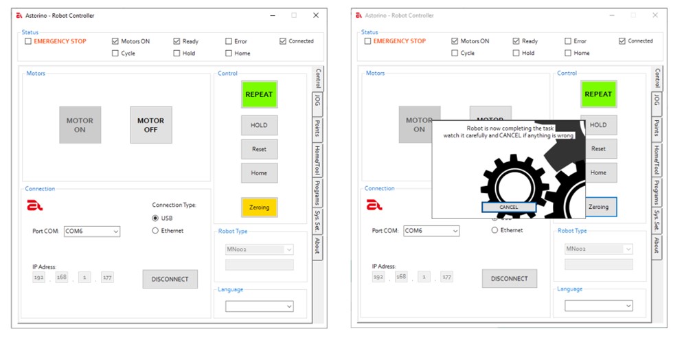
Task: Open the Home/Tool tab in left window
Action: tap(317, 159)
